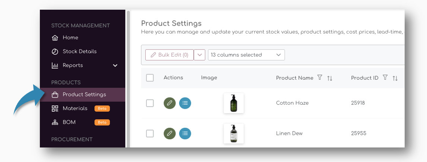The height and width of the screenshot is (162, 427).
Task: Sort by Product Name using sort arrows
Action: tap(330, 78)
